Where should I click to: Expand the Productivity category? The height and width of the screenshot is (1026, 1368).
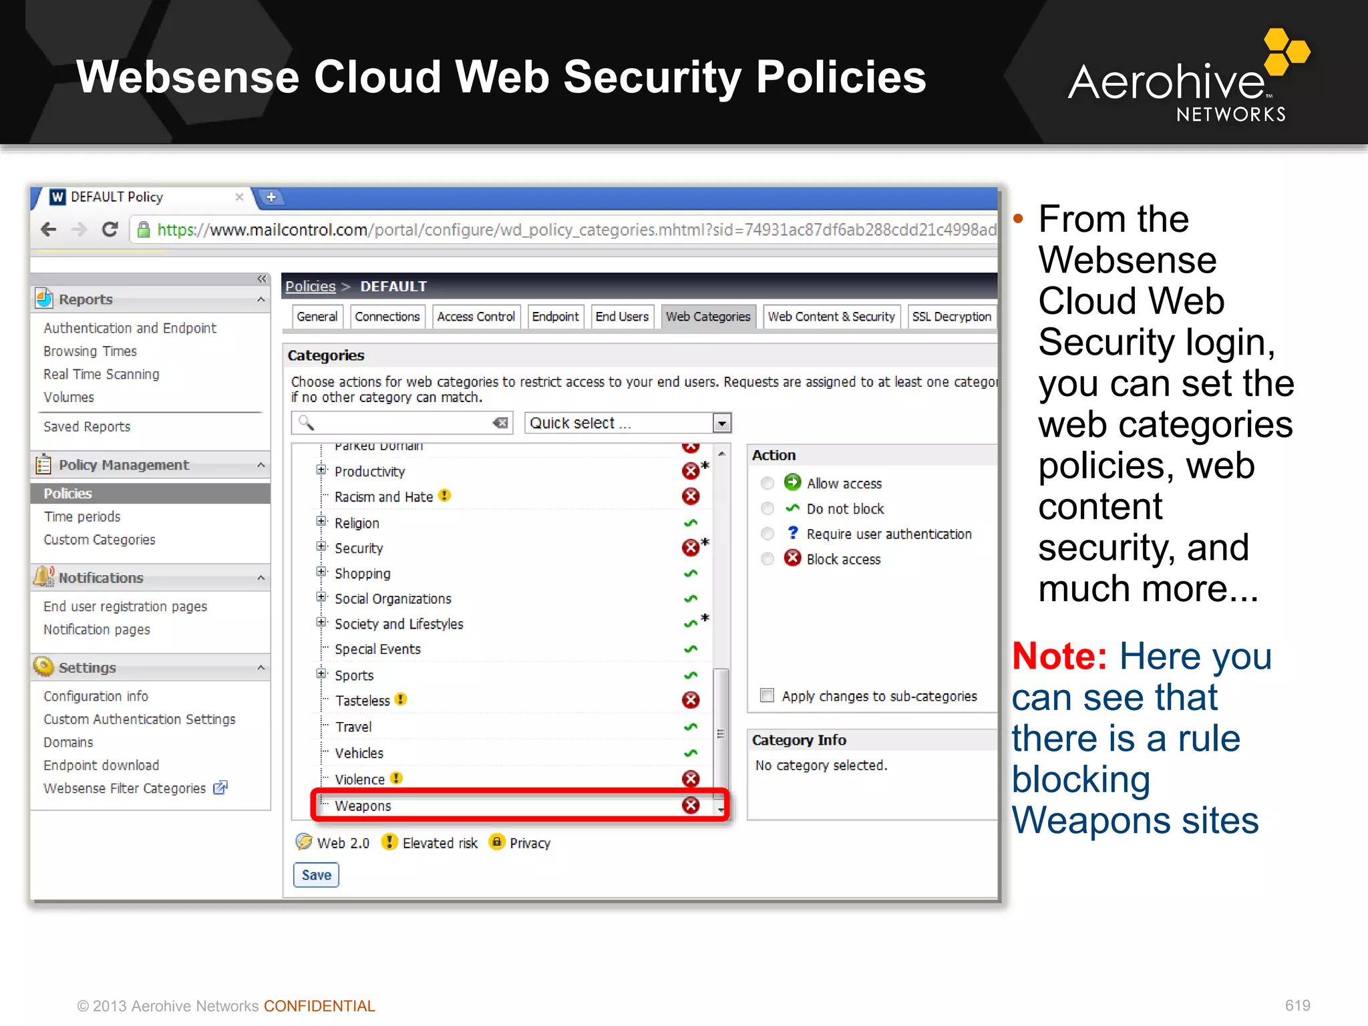click(321, 470)
